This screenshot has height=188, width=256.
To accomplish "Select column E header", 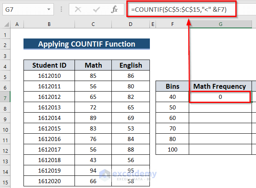I will pyautogui.click(x=153, y=24).
